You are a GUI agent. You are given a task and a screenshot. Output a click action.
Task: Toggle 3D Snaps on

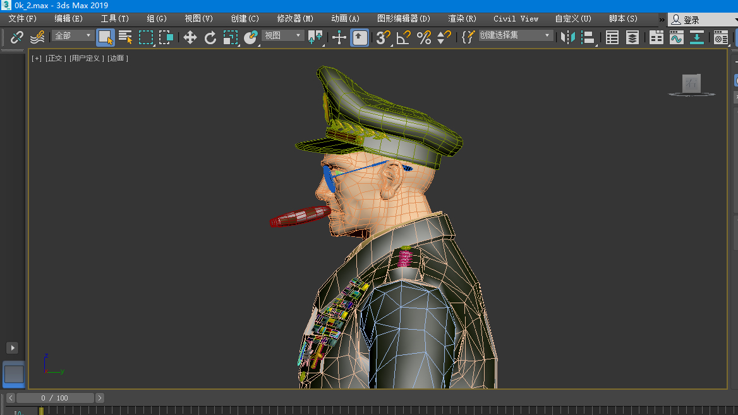coord(383,37)
